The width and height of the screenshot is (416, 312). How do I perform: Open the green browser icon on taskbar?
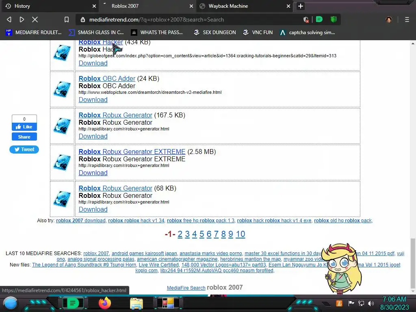click(72, 303)
